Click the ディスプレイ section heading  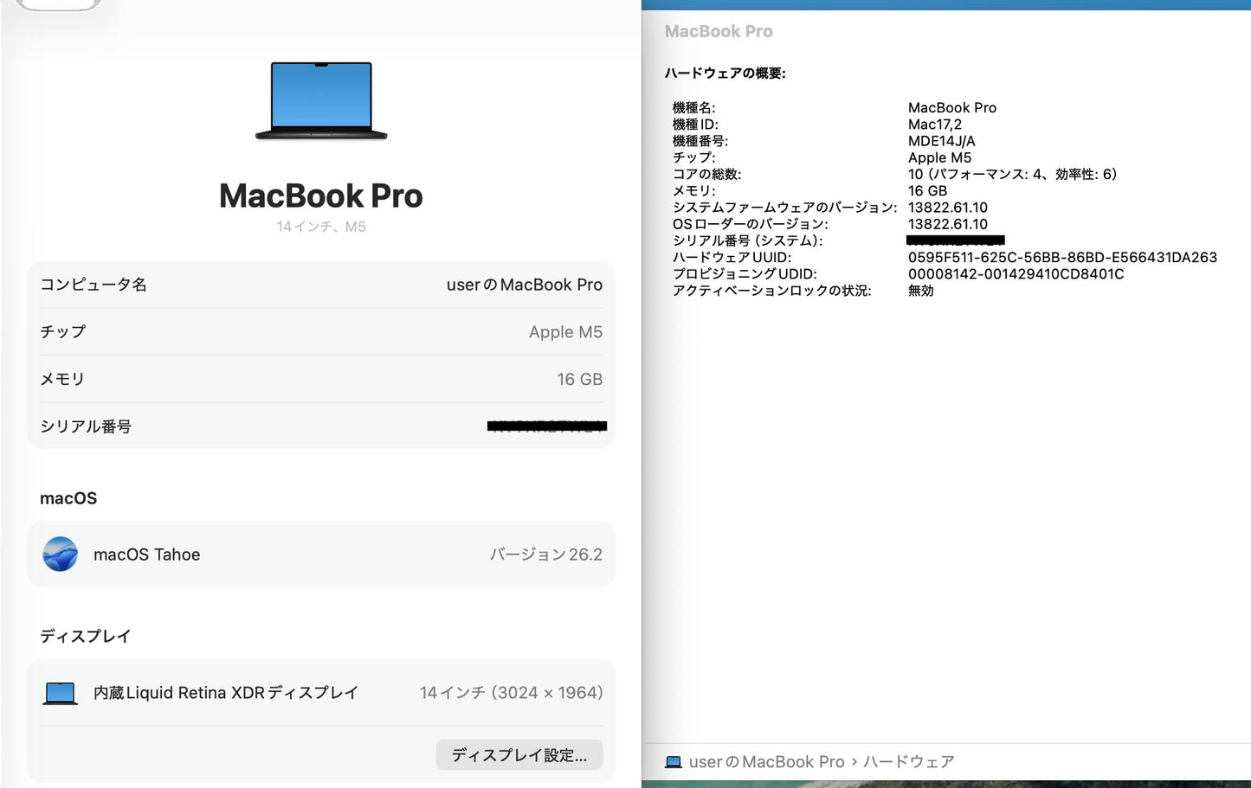(86, 637)
